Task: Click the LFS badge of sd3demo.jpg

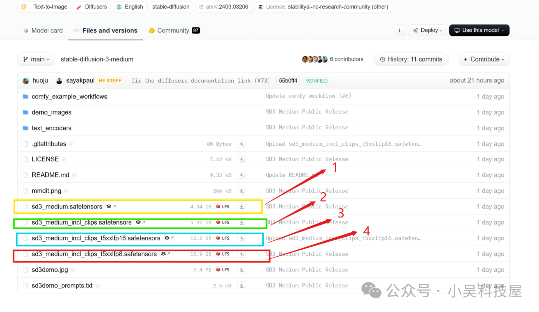Action: pyautogui.click(x=223, y=270)
